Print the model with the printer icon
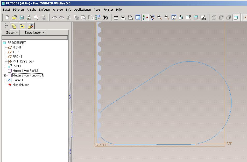The height and width of the screenshot is (162, 247). click(29, 17)
